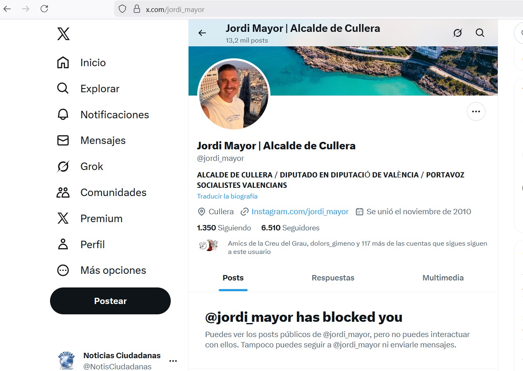
Task: Open profile three-dot options menu
Action: (476, 112)
